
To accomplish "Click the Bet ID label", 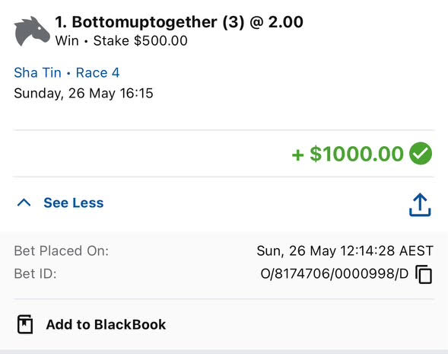I will 35,273.
